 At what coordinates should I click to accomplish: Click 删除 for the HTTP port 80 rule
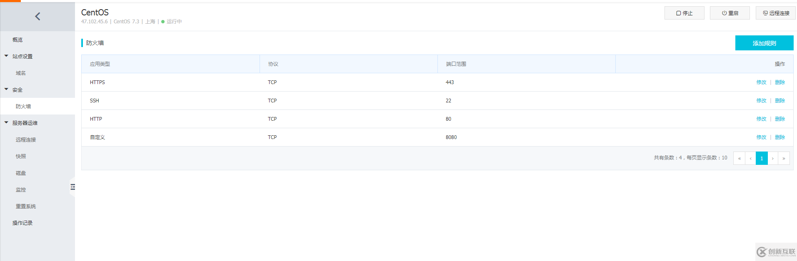780,119
